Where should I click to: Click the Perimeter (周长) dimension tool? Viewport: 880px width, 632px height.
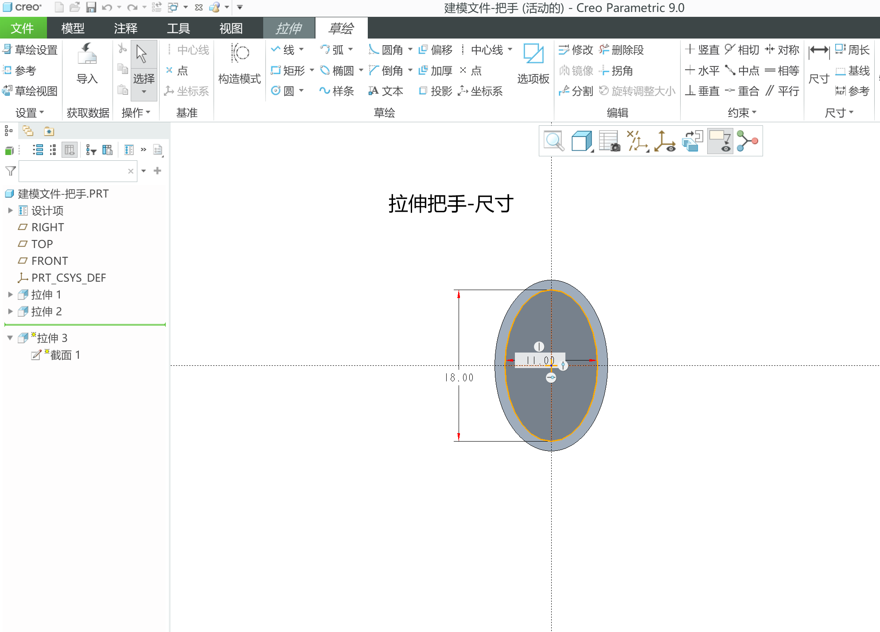[x=852, y=50]
